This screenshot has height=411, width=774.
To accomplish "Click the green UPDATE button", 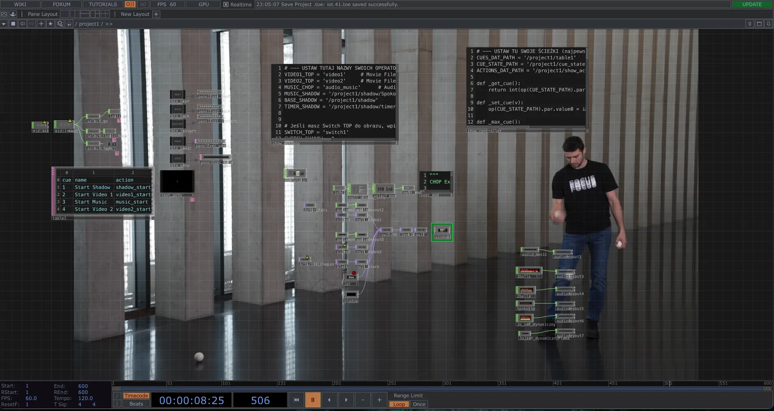I will [x=752, y=4].
